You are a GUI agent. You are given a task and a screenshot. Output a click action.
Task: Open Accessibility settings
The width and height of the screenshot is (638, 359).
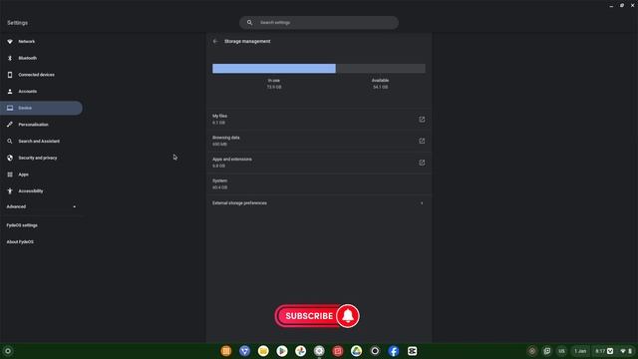coord(31,191)
